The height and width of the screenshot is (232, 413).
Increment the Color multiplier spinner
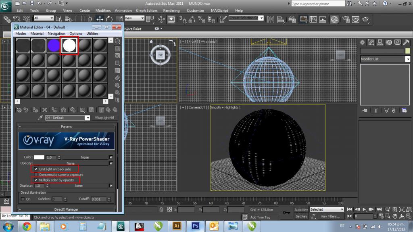point(59,156)
